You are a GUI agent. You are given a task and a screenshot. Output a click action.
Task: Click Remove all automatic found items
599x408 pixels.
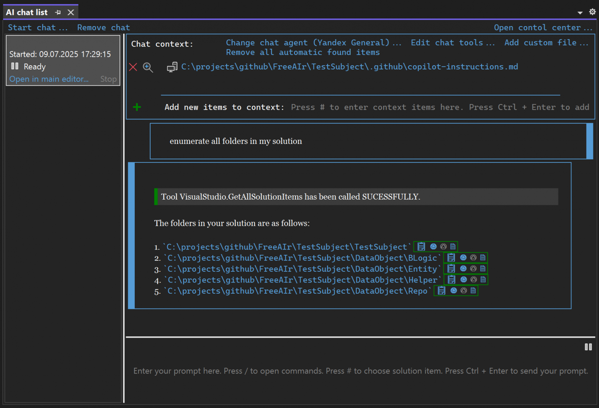tap(303, 52)
